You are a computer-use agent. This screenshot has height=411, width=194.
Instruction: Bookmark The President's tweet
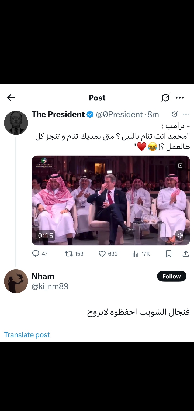click(169, 254)
